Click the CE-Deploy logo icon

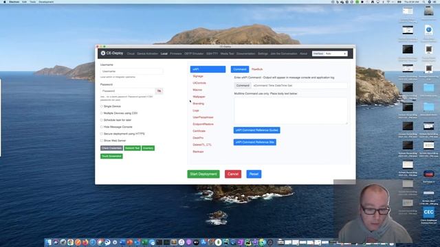103,54
